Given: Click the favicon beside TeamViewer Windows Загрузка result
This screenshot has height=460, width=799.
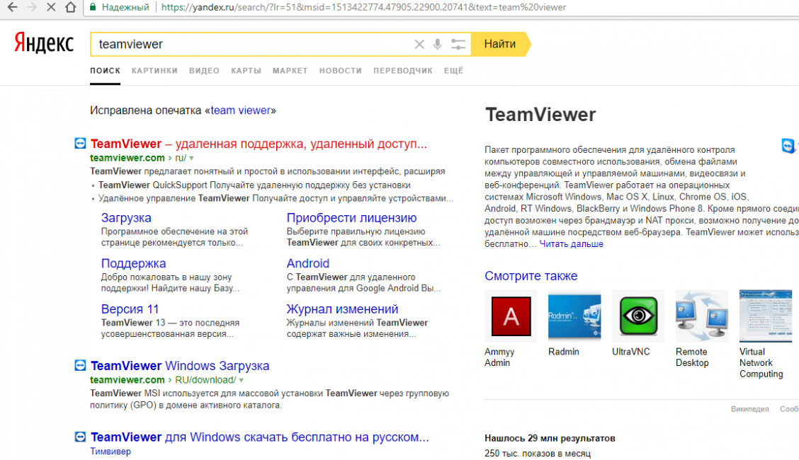Looking at the screenshot, I should point(80,365).
